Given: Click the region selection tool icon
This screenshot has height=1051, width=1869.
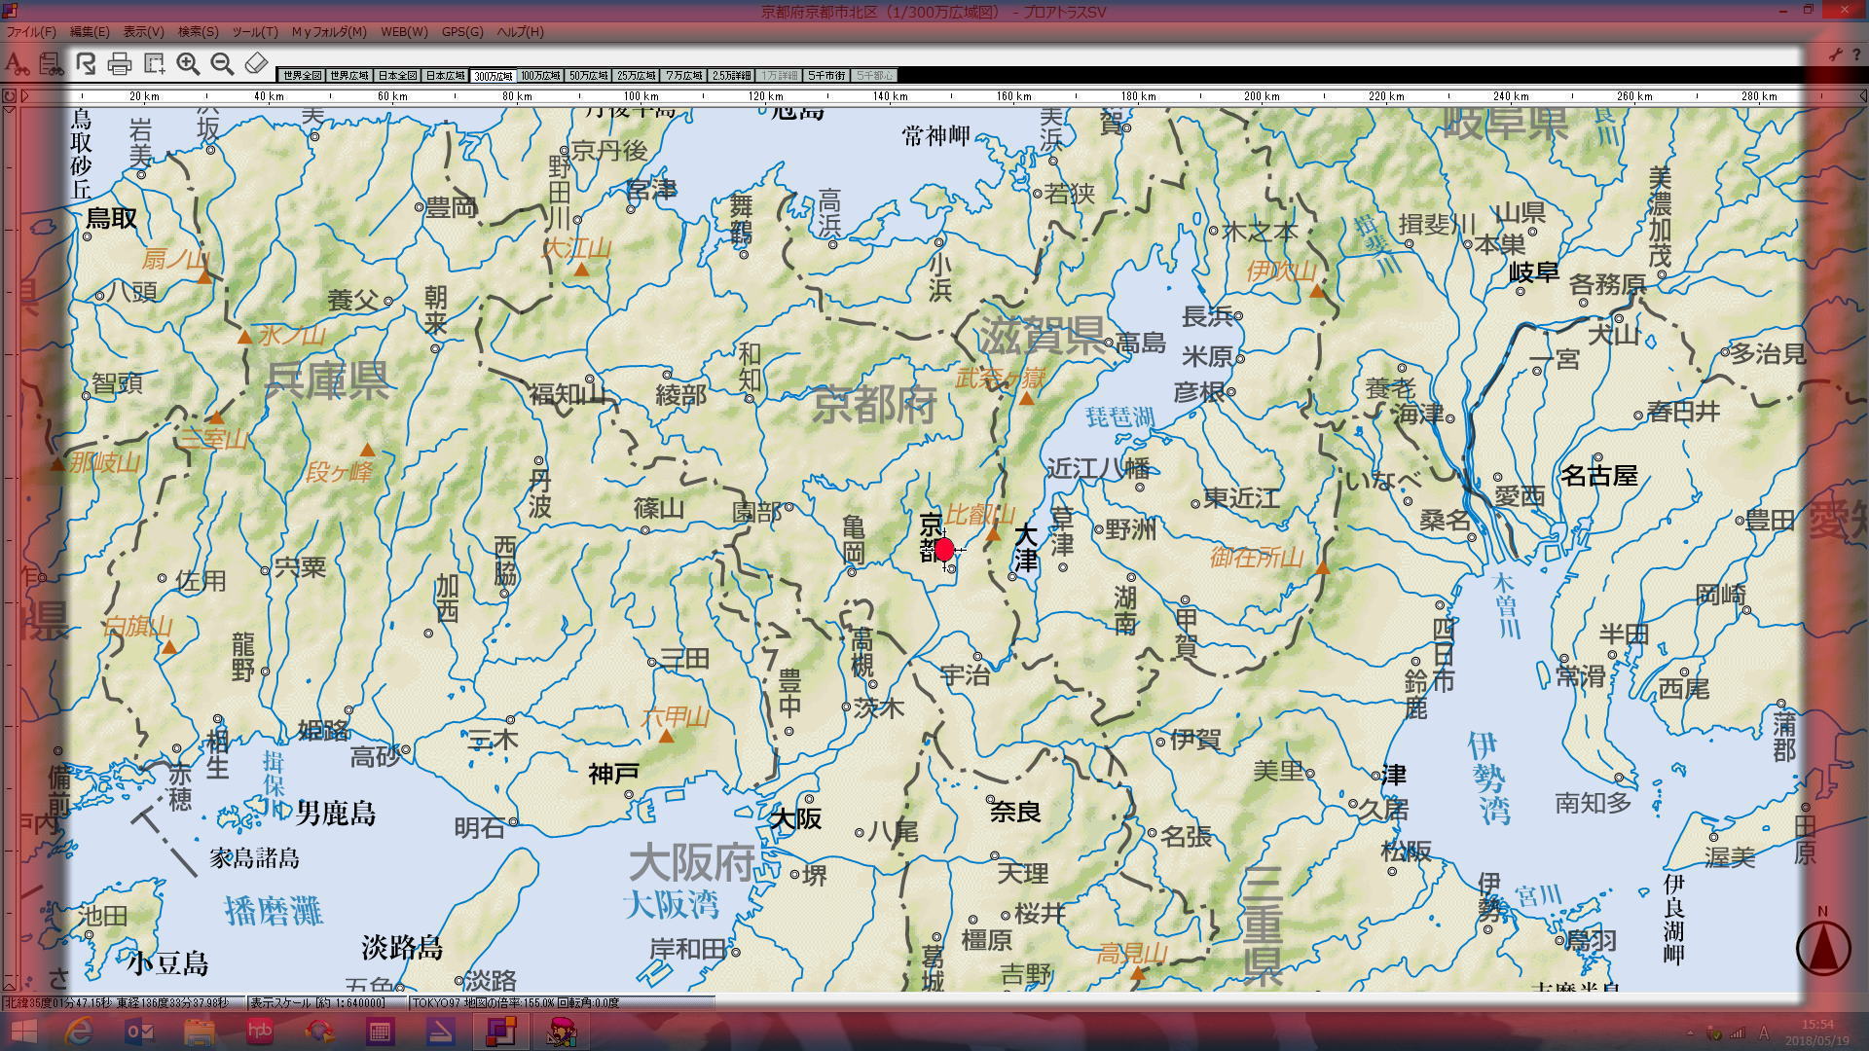Looking at the screenshot, I should [154, 64].
